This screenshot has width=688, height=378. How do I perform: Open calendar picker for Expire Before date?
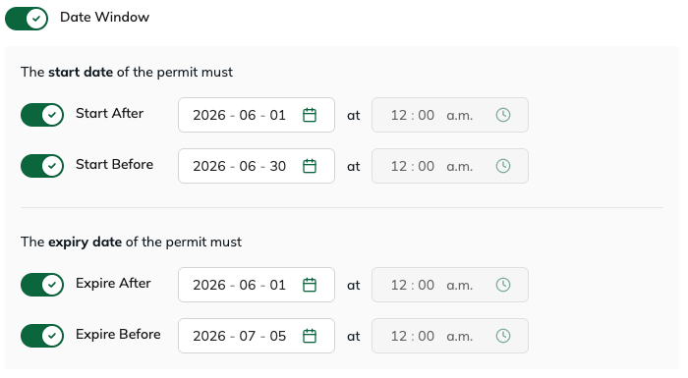coord(310,336)
